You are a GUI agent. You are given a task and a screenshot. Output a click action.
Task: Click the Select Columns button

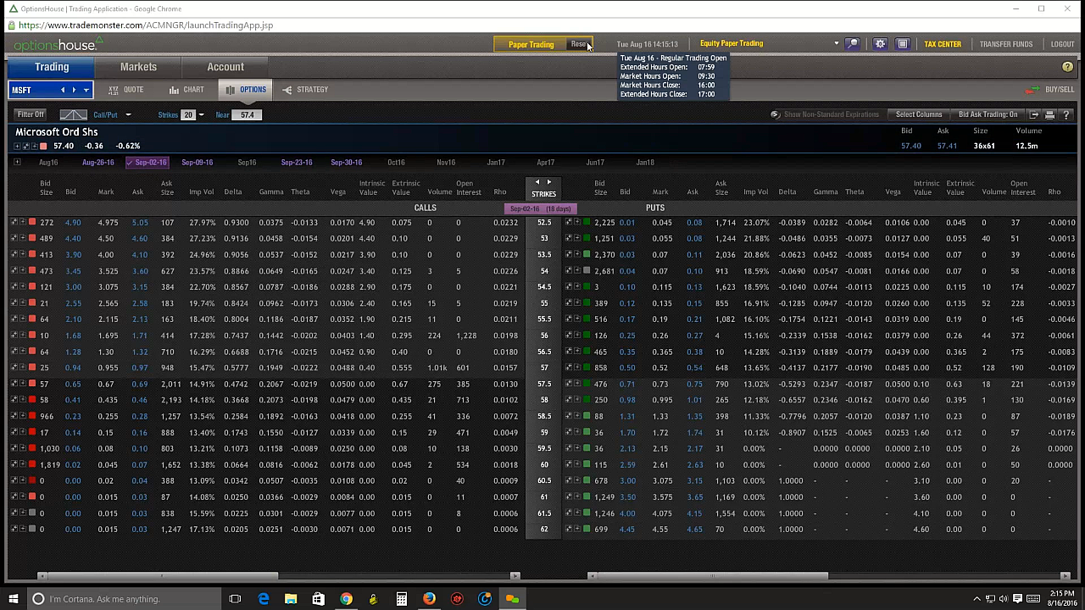919,115
